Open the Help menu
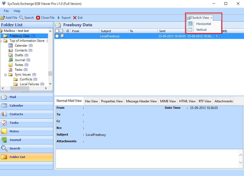The image size is (244, 176). [17, 11]
